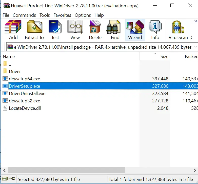
Task: Minimize the WinRAR window
Action: pyautogui.click(x=155, y=6)
